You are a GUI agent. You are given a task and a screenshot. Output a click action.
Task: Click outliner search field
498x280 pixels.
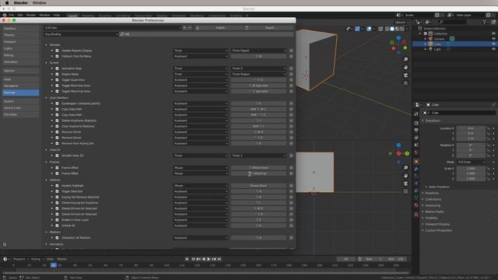tap(453, 22)
